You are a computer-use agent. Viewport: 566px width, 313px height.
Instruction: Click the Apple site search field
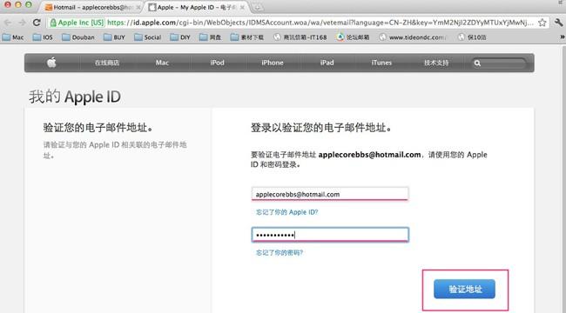coord(499,63)
